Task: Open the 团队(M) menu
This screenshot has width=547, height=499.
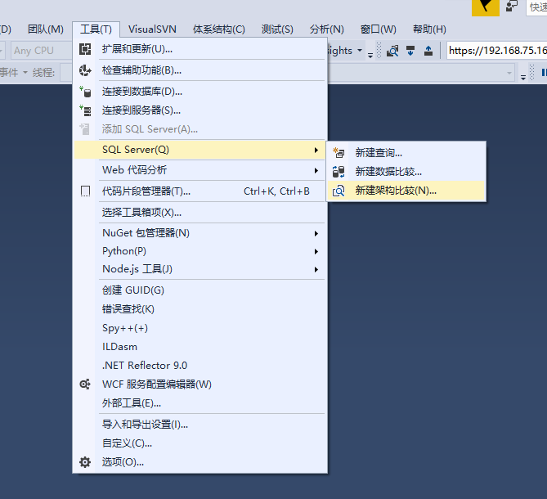Action: point(46,29)
